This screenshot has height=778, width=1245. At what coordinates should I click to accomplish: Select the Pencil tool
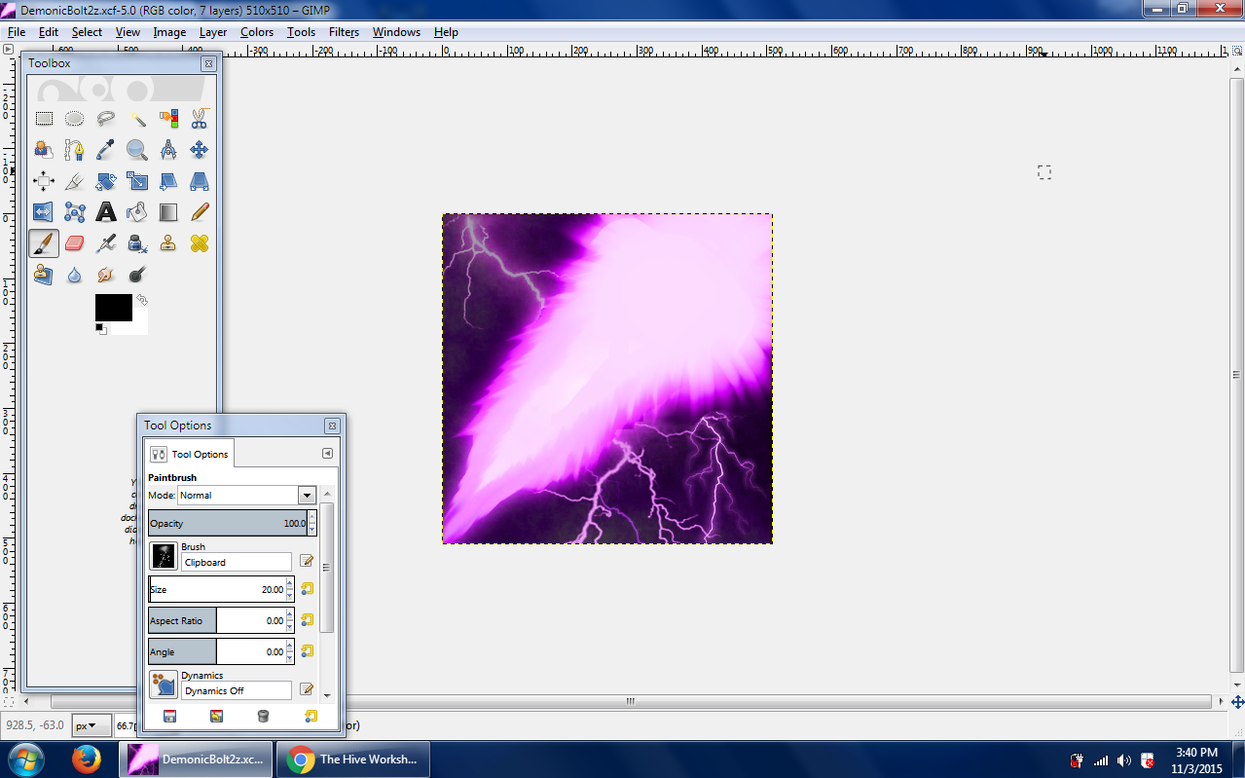tap(200, 212)
